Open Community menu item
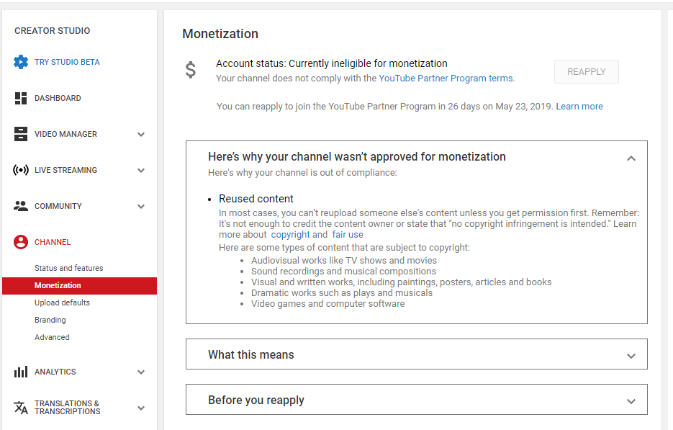The height and width of the screenshot is (430, 673). pos(58,206)
